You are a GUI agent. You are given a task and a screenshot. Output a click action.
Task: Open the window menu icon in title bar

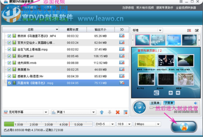click(181, 2)
